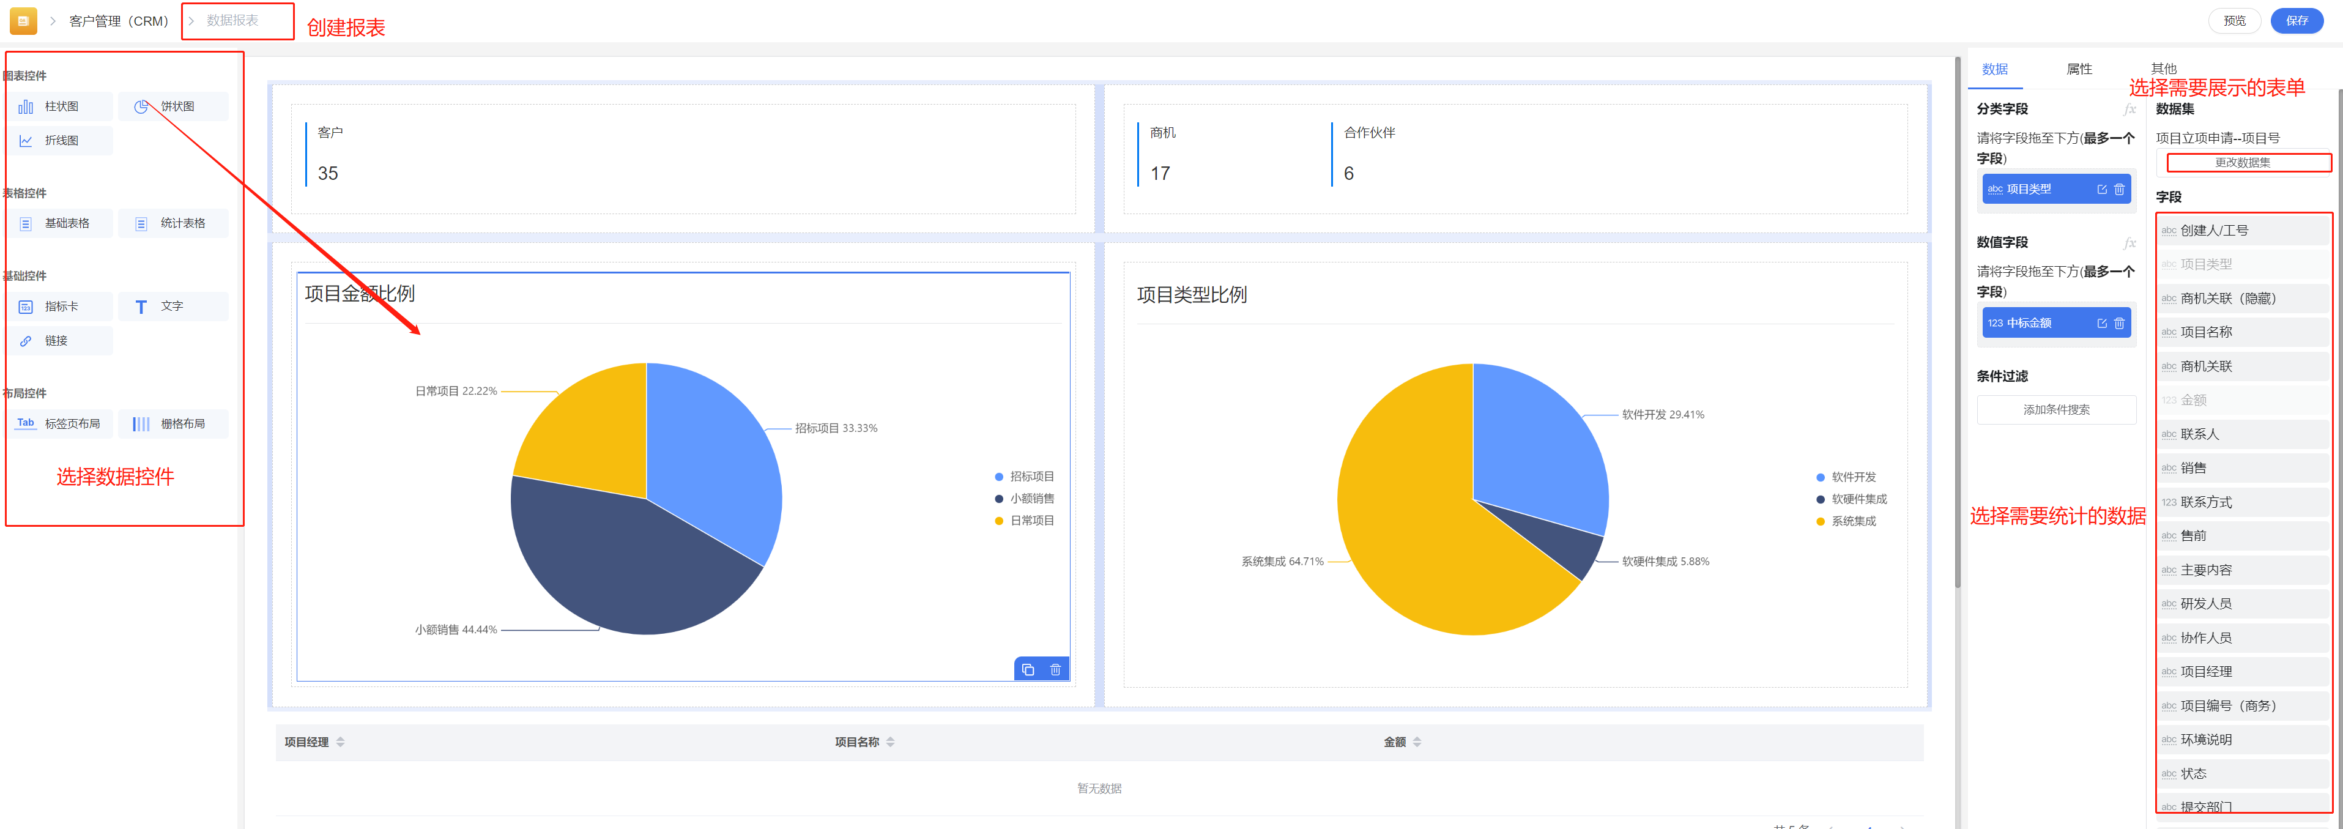Choose the 文字 text widget

click(174, 307)
